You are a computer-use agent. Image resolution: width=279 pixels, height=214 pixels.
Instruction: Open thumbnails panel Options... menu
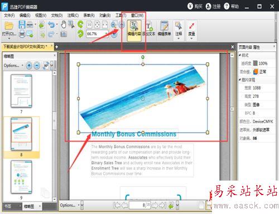pos(13,65)
